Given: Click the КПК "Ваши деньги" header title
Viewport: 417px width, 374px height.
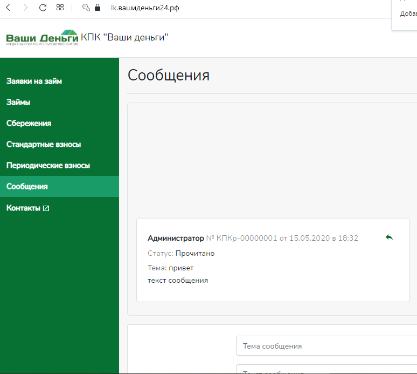Looking at the screenshot, I should pyautogui.click(x=124, y=37).
